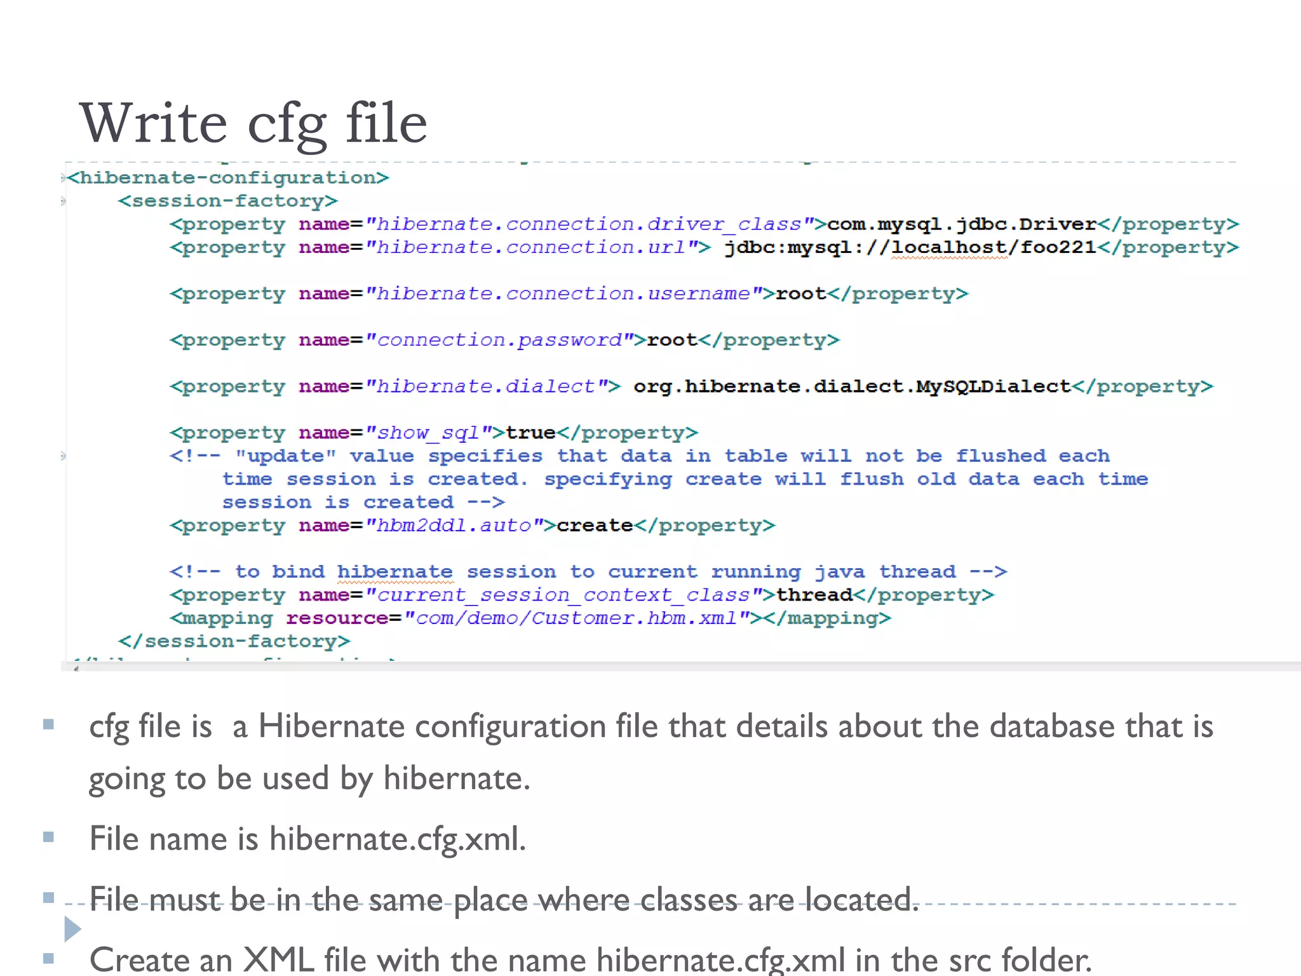Click bullet beside "File must be in"
The height and width of the screenshot is (976, 1301).
pos(48,897)
